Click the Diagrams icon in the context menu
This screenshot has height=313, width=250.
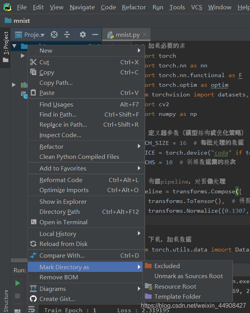tap(33, 289)
